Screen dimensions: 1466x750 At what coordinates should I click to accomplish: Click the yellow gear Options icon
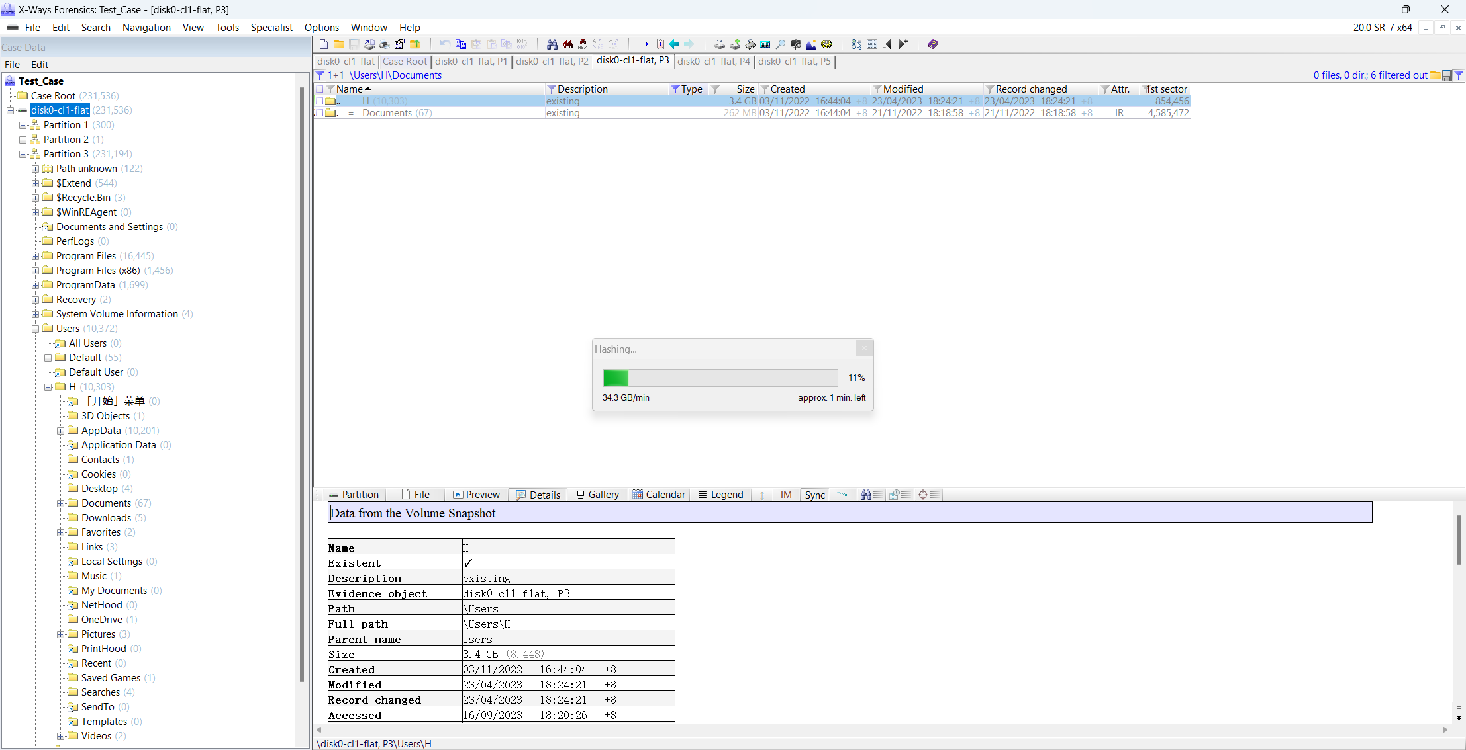click(826, 44)
